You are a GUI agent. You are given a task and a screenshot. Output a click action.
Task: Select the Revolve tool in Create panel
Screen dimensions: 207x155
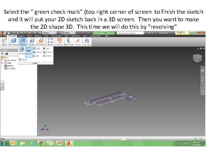[29, 52]
